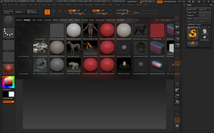Toggle the Mrgb mode button

[72, 10]
